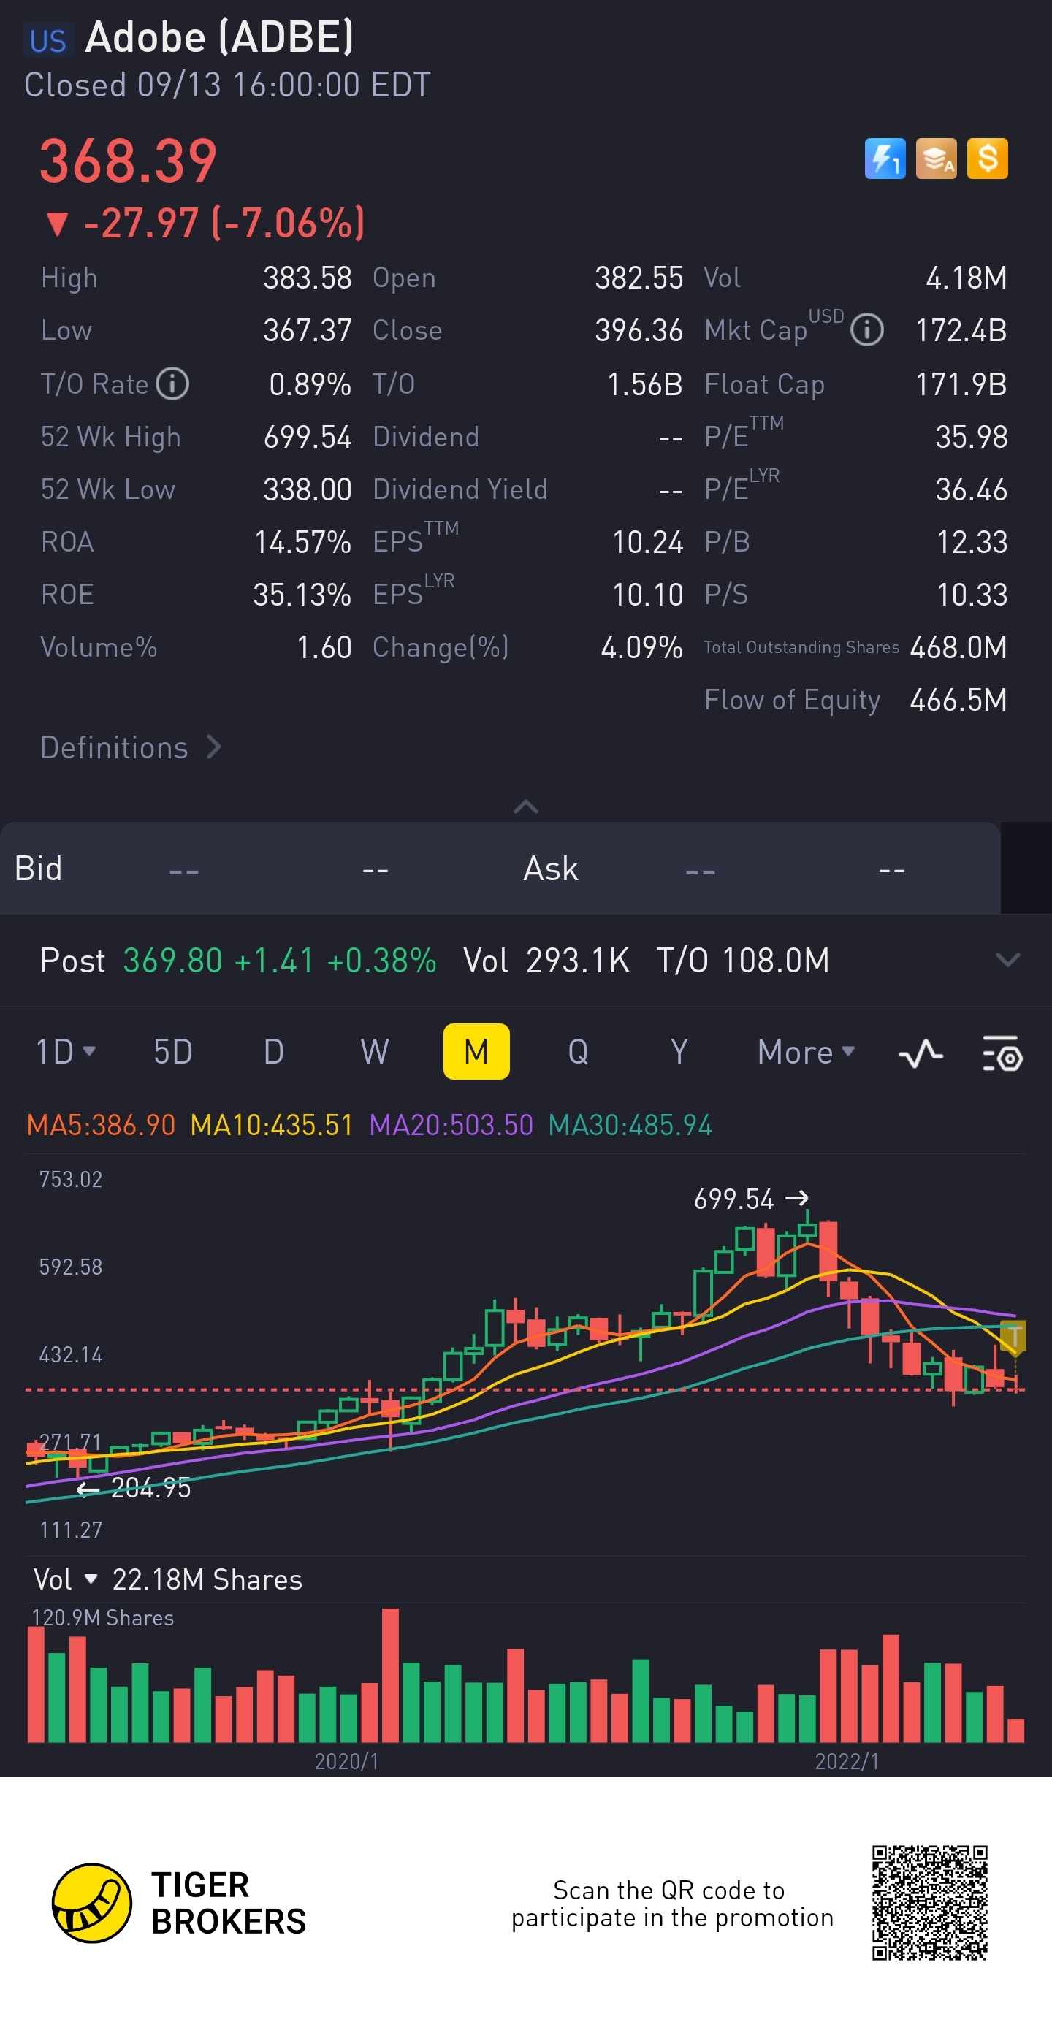The width and height of the screenshot is (1052, 2030).
Task: Tap the ROE value 35.13%
Action: pos(302,595)
